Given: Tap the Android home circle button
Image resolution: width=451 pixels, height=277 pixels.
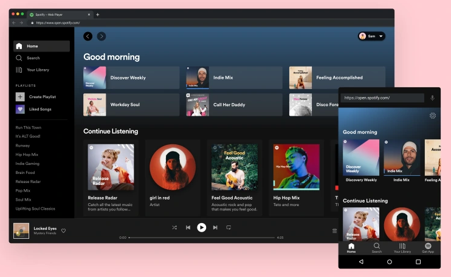Looking at the screenshot, I should tap(390, 262).
